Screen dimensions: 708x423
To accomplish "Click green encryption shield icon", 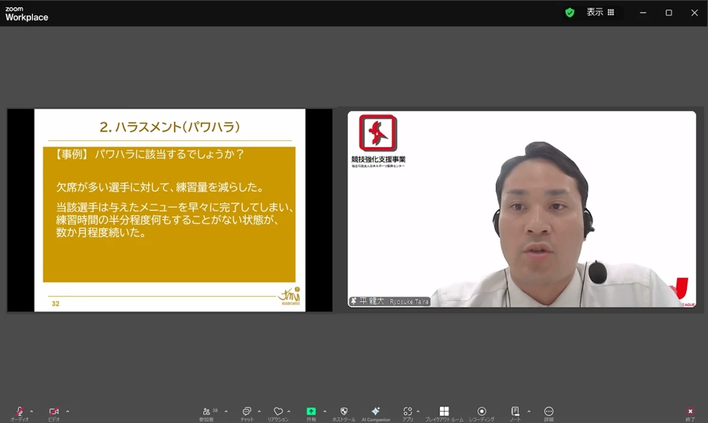I will [x=569, y=12].
